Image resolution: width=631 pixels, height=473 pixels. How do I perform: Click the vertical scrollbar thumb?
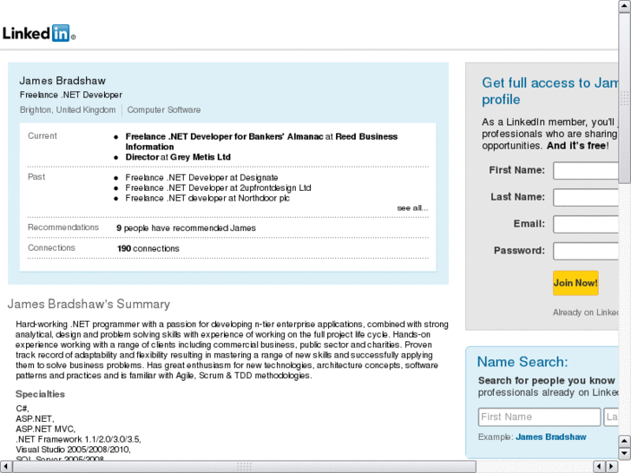click(x=624, y=98)
